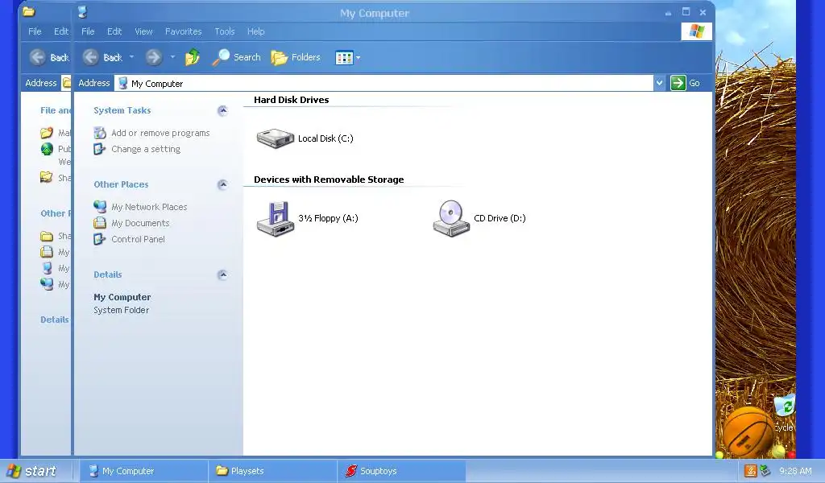Click the background window's folder title icon
Image resolution: width=825 pixels, height=483 pixels.
click(x=29, y=11)
